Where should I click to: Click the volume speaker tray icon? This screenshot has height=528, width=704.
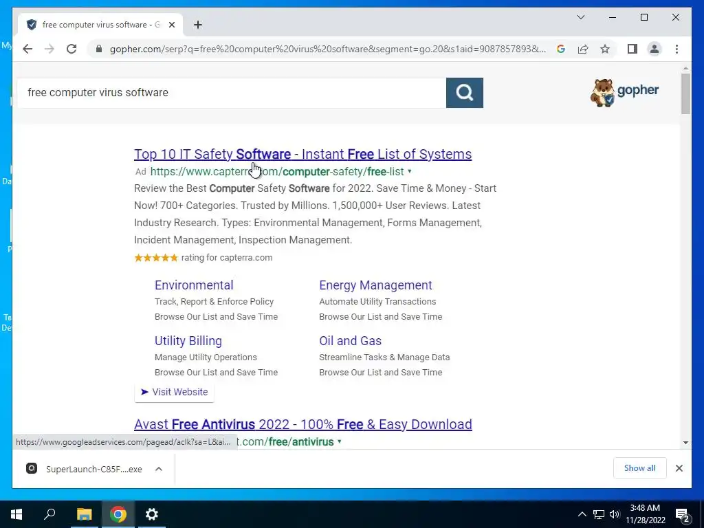(615, 514)
